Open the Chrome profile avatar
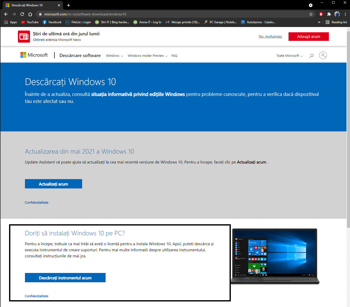This screenshot has width=350, height=307. coord(337,14)
